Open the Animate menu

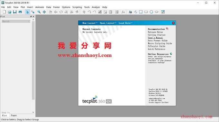pos(40,7)
